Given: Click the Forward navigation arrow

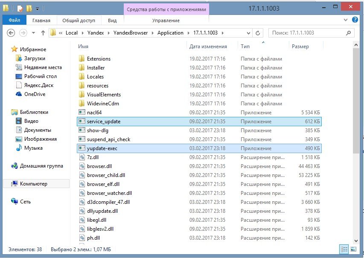Looking at the screenshot, I should click(x=23, y=33).
